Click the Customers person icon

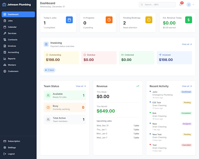pyautogui.click(x=5, y=71)
